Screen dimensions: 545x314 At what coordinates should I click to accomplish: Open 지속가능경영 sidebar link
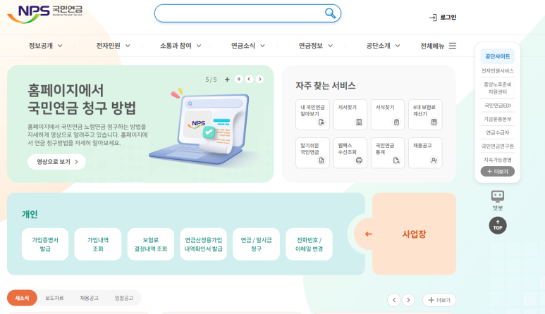tap(497, 160)
